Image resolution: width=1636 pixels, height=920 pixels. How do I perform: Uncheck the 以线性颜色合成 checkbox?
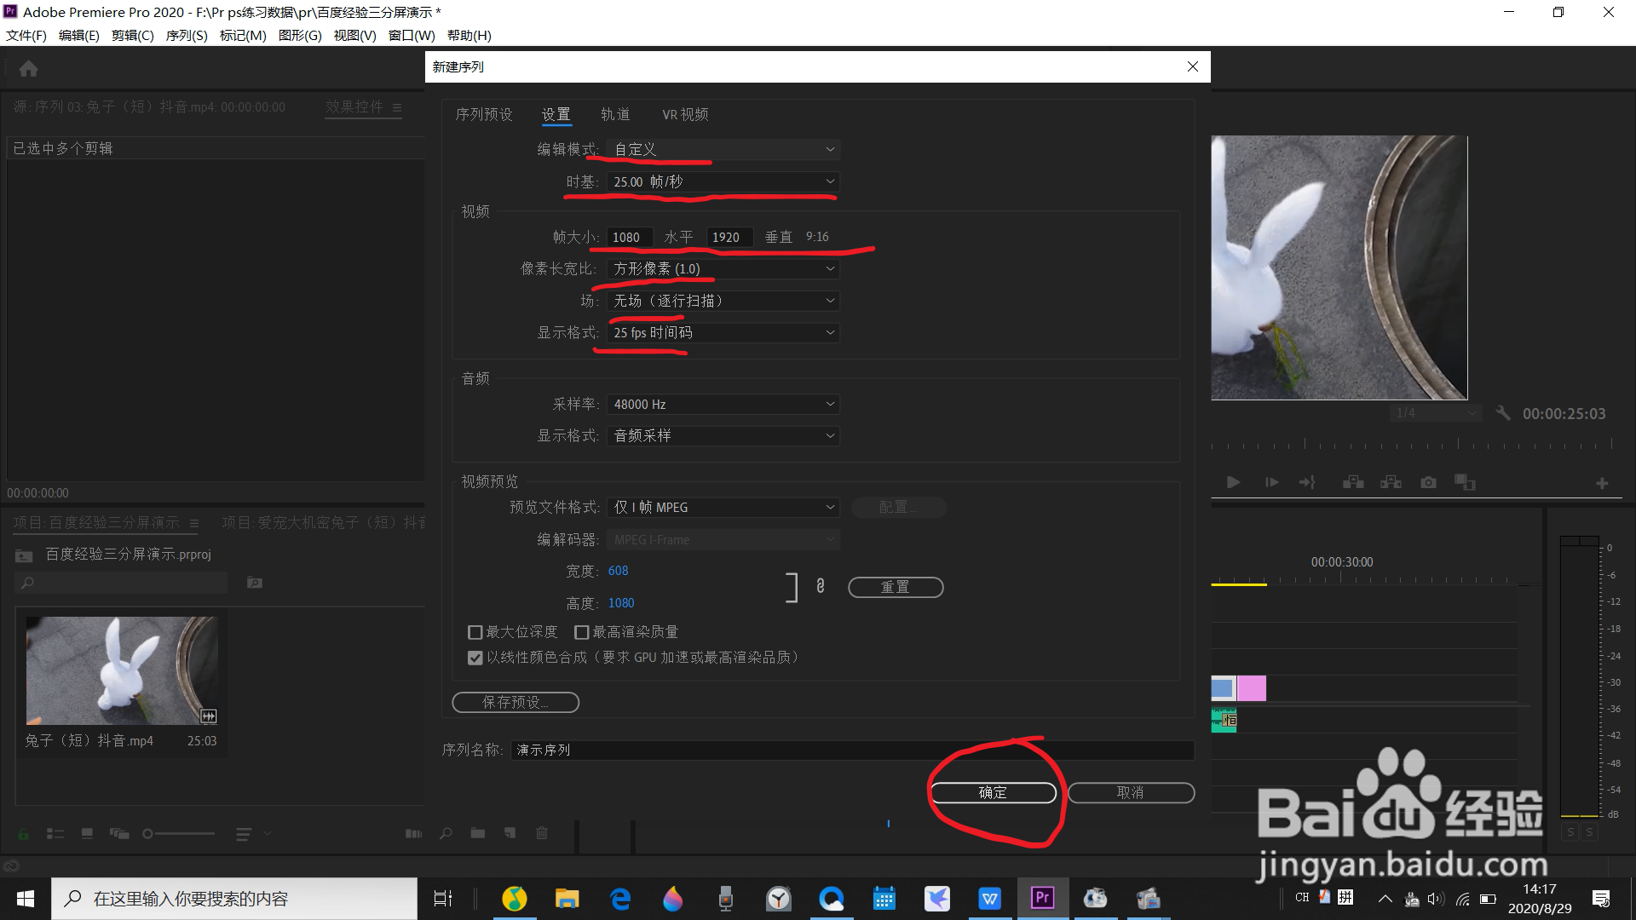pyautogui.click(x=475, y=658)
